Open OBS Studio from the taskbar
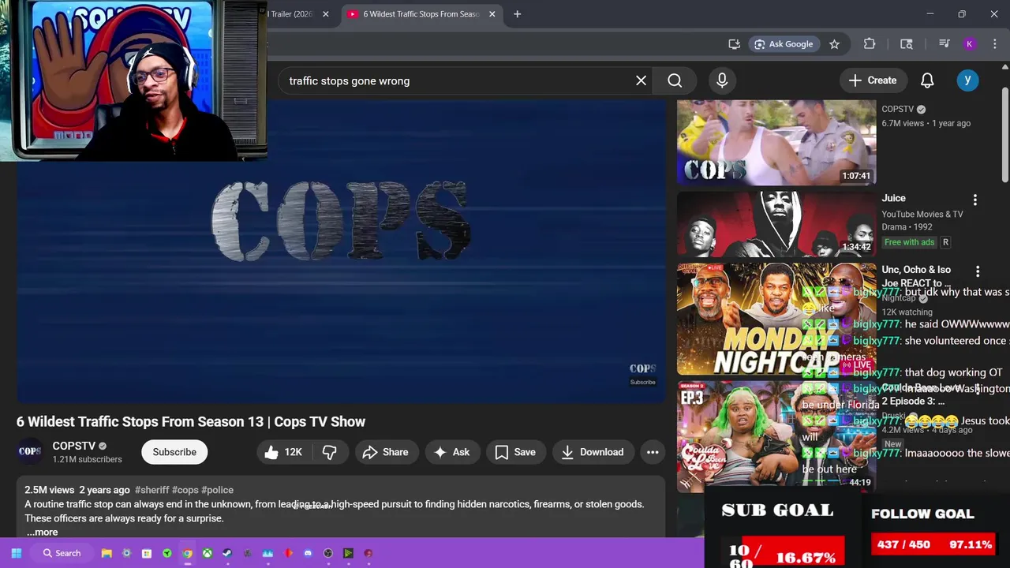This screenshot has height=568, width=1010. pos(328,553)
